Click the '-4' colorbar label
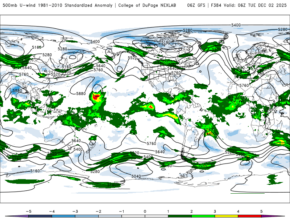 point(52,211)
